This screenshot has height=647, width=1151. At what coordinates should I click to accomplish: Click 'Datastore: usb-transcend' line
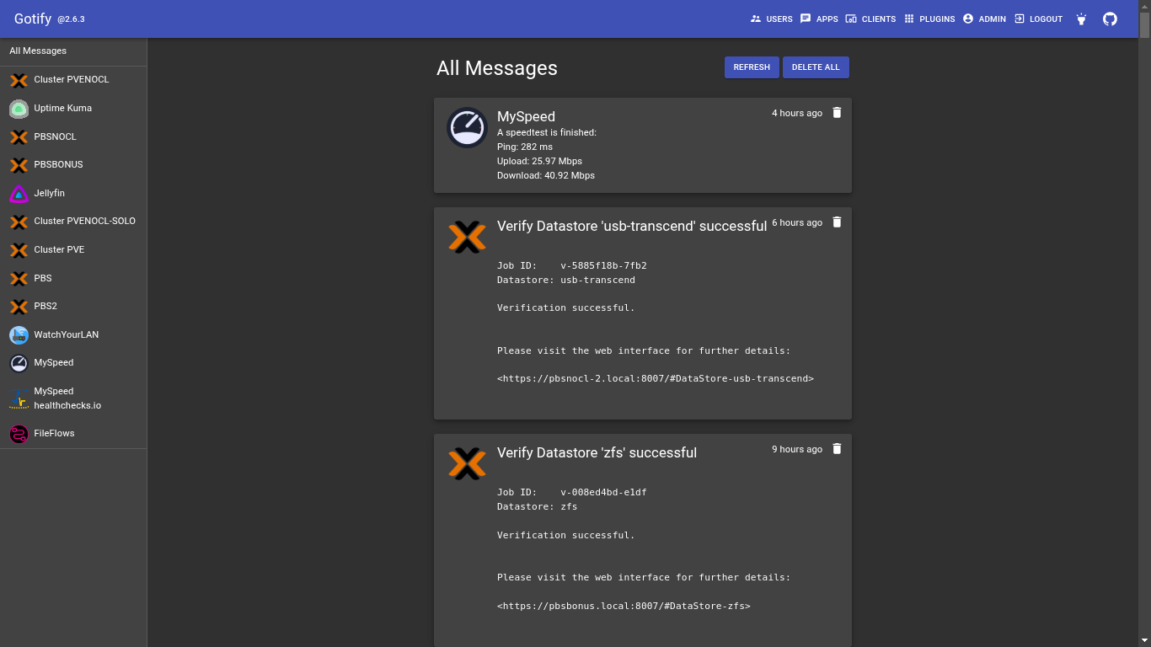[566, 280]
